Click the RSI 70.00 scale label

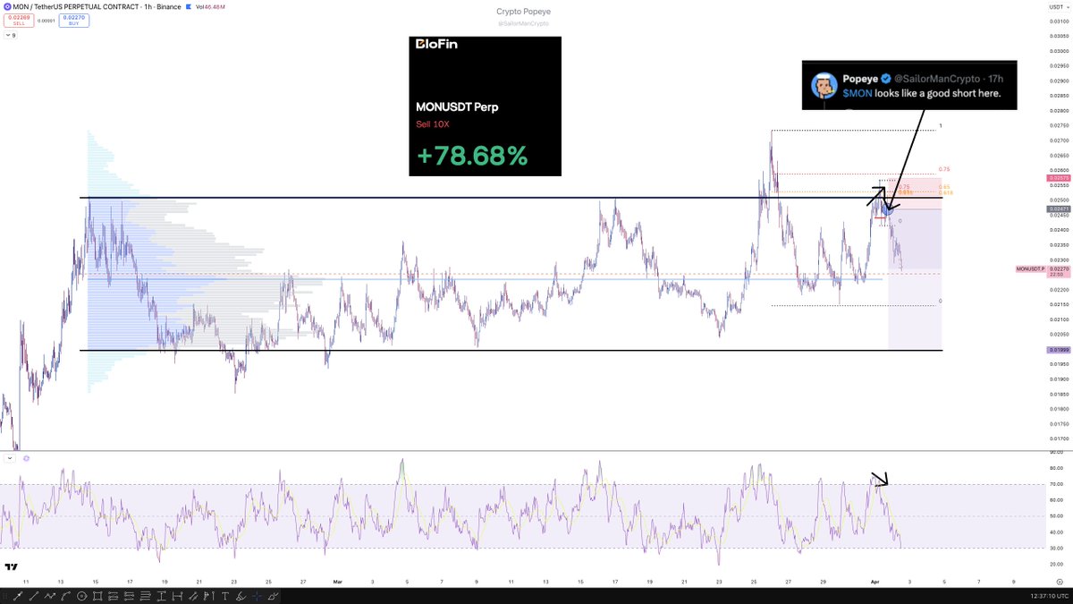point(1057,485)
